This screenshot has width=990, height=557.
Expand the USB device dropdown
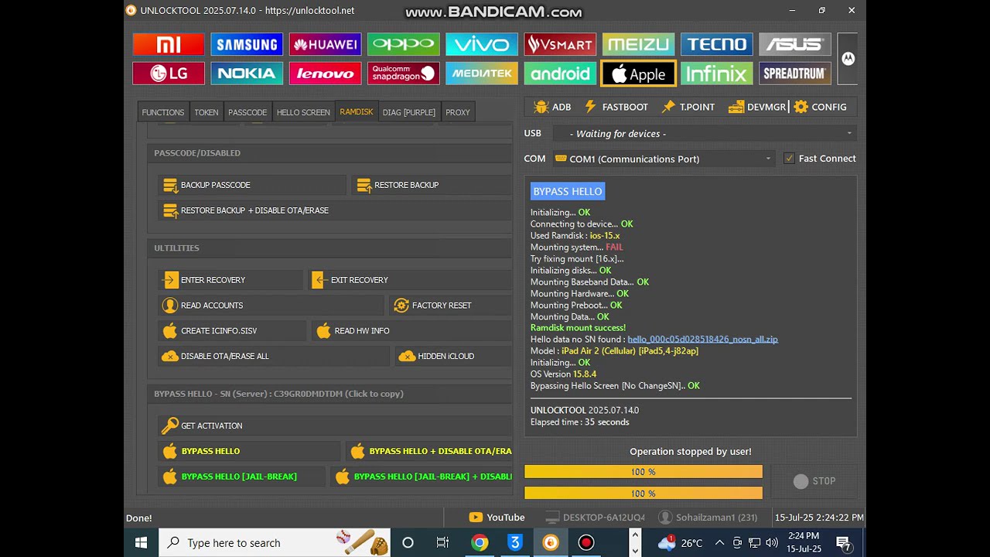tap(704, 134)
